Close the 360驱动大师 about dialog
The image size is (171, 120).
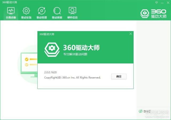point(131,34)
